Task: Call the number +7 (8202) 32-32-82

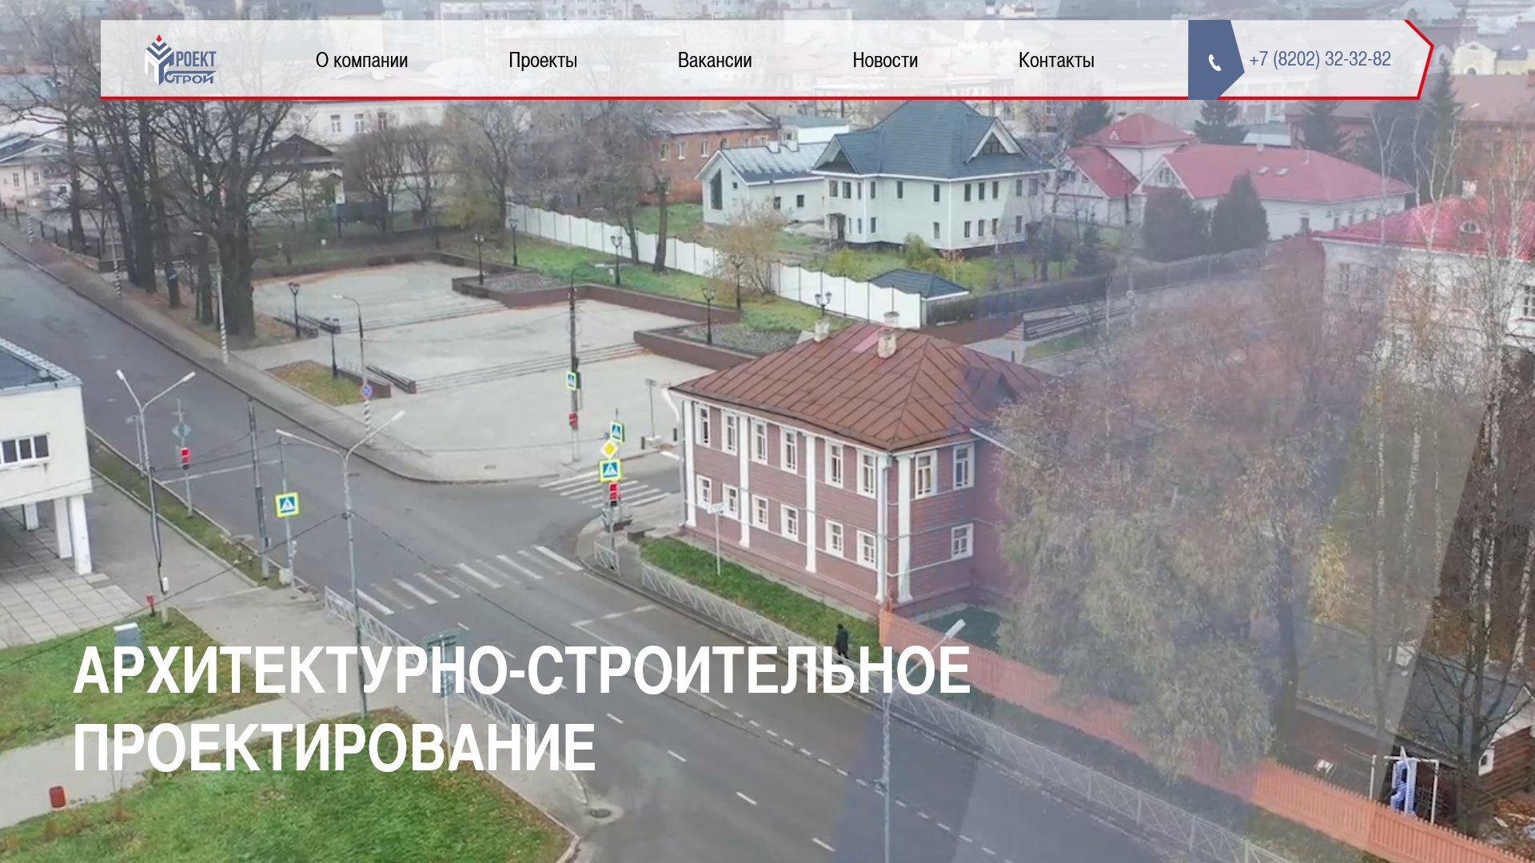Action: (1320, 59)
